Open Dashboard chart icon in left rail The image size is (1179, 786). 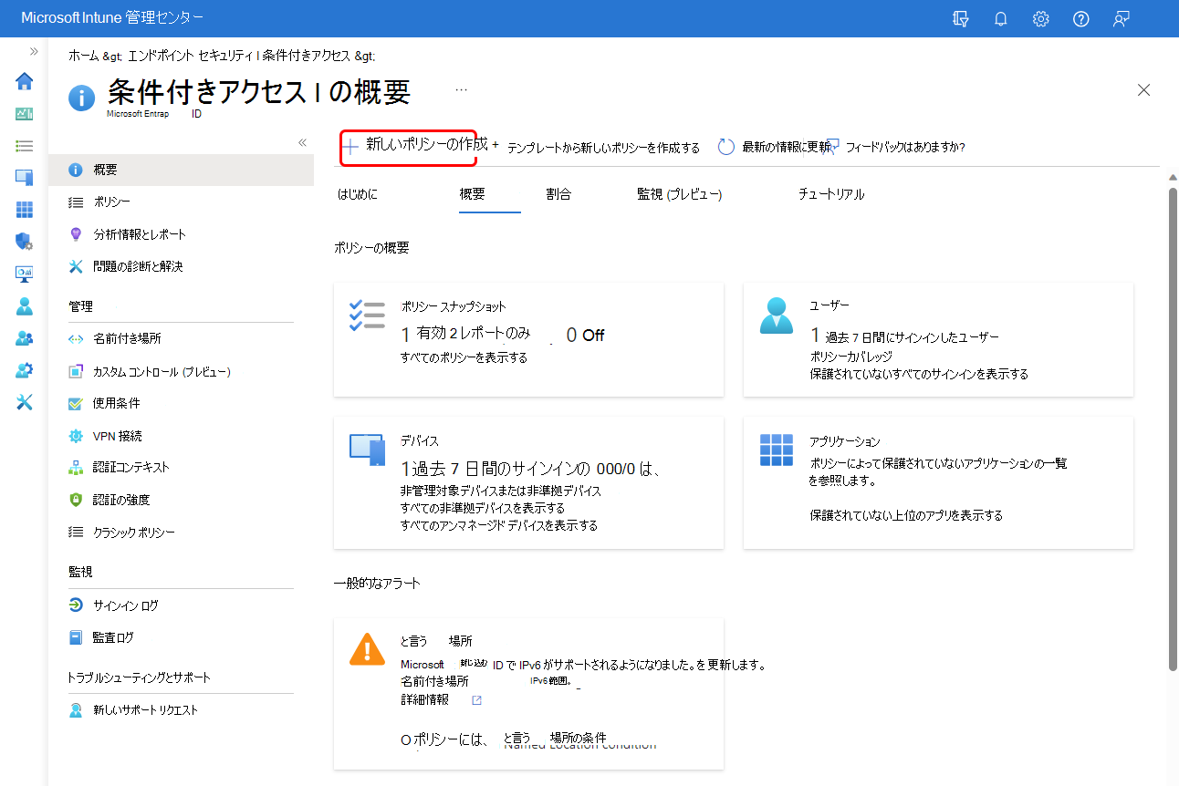(x=25, y=114)
